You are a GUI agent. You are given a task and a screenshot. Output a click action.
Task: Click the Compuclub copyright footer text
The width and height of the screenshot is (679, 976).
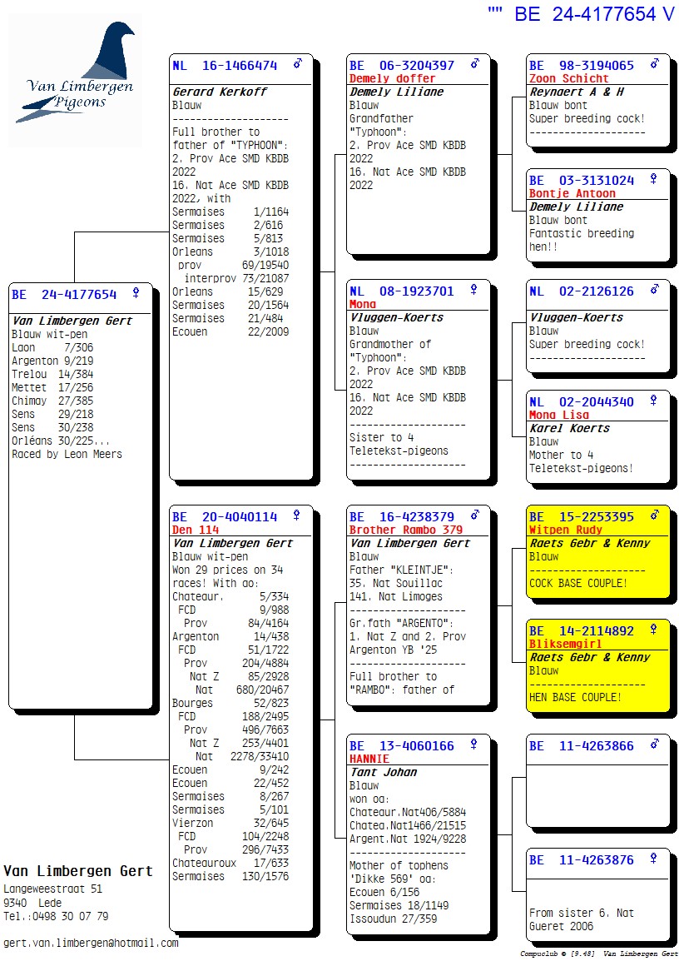coord(599,954)
